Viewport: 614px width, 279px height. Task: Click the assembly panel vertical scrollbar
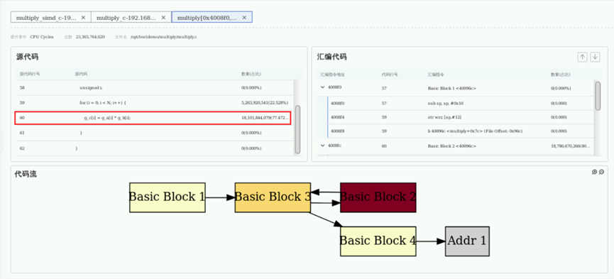click(x=598, y=96)
